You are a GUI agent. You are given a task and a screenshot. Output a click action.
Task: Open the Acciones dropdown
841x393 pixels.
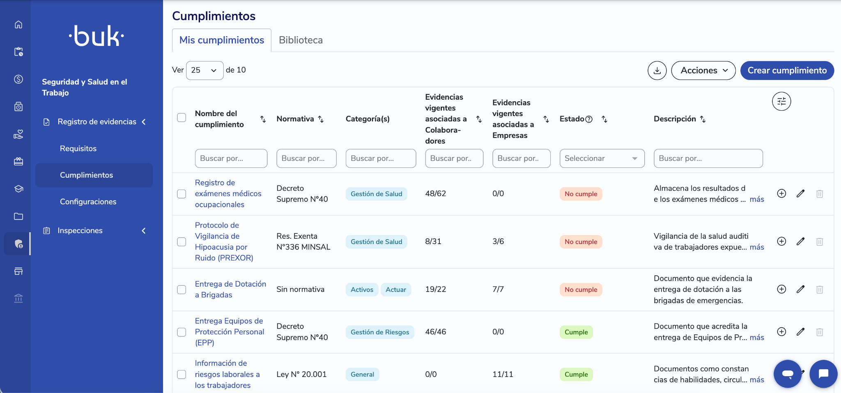[703, 71]
